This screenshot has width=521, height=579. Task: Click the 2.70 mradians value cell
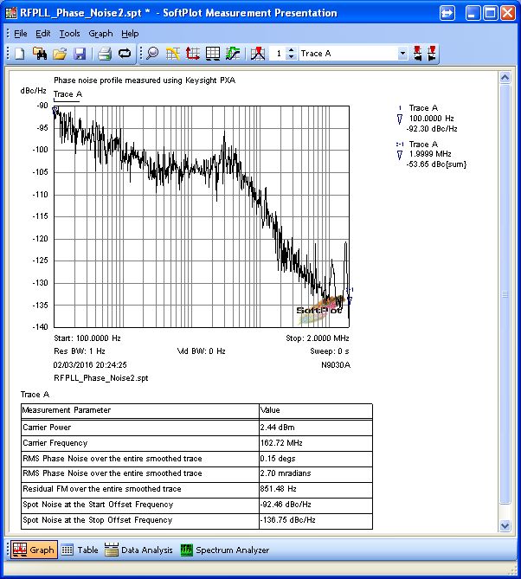click(316, 473)
